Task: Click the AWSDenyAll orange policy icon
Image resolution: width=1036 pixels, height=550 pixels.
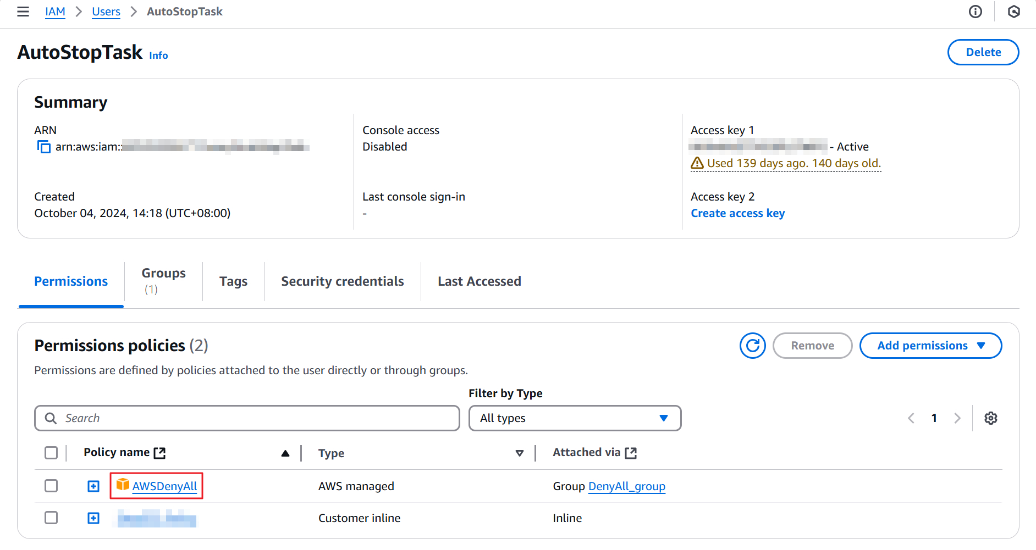Action: 123,485
